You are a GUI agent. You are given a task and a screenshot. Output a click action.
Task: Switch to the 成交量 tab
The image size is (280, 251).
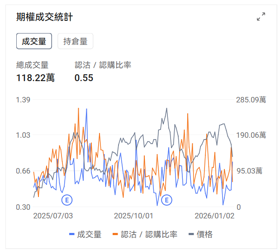pyautogui.click(x=34, y=41)
